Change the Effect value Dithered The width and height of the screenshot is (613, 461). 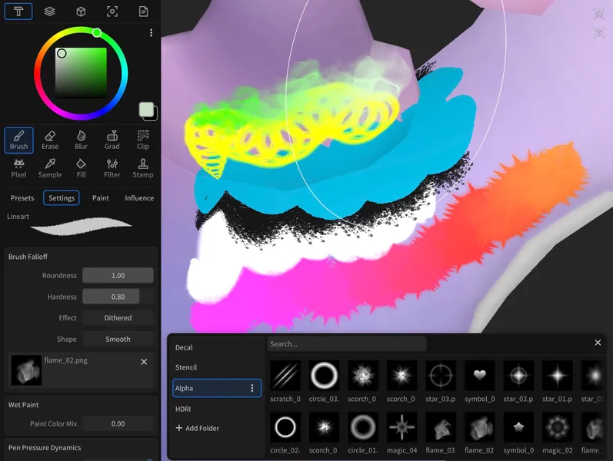(x=118, y=318)
